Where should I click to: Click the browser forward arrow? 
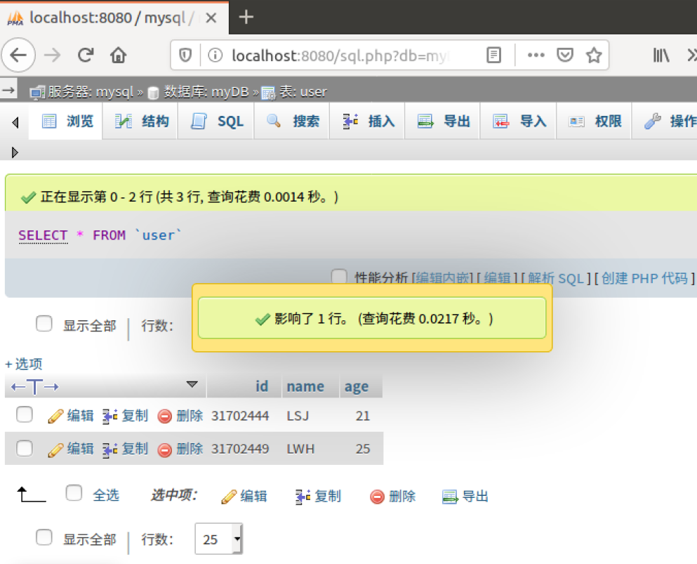[52, 55]
